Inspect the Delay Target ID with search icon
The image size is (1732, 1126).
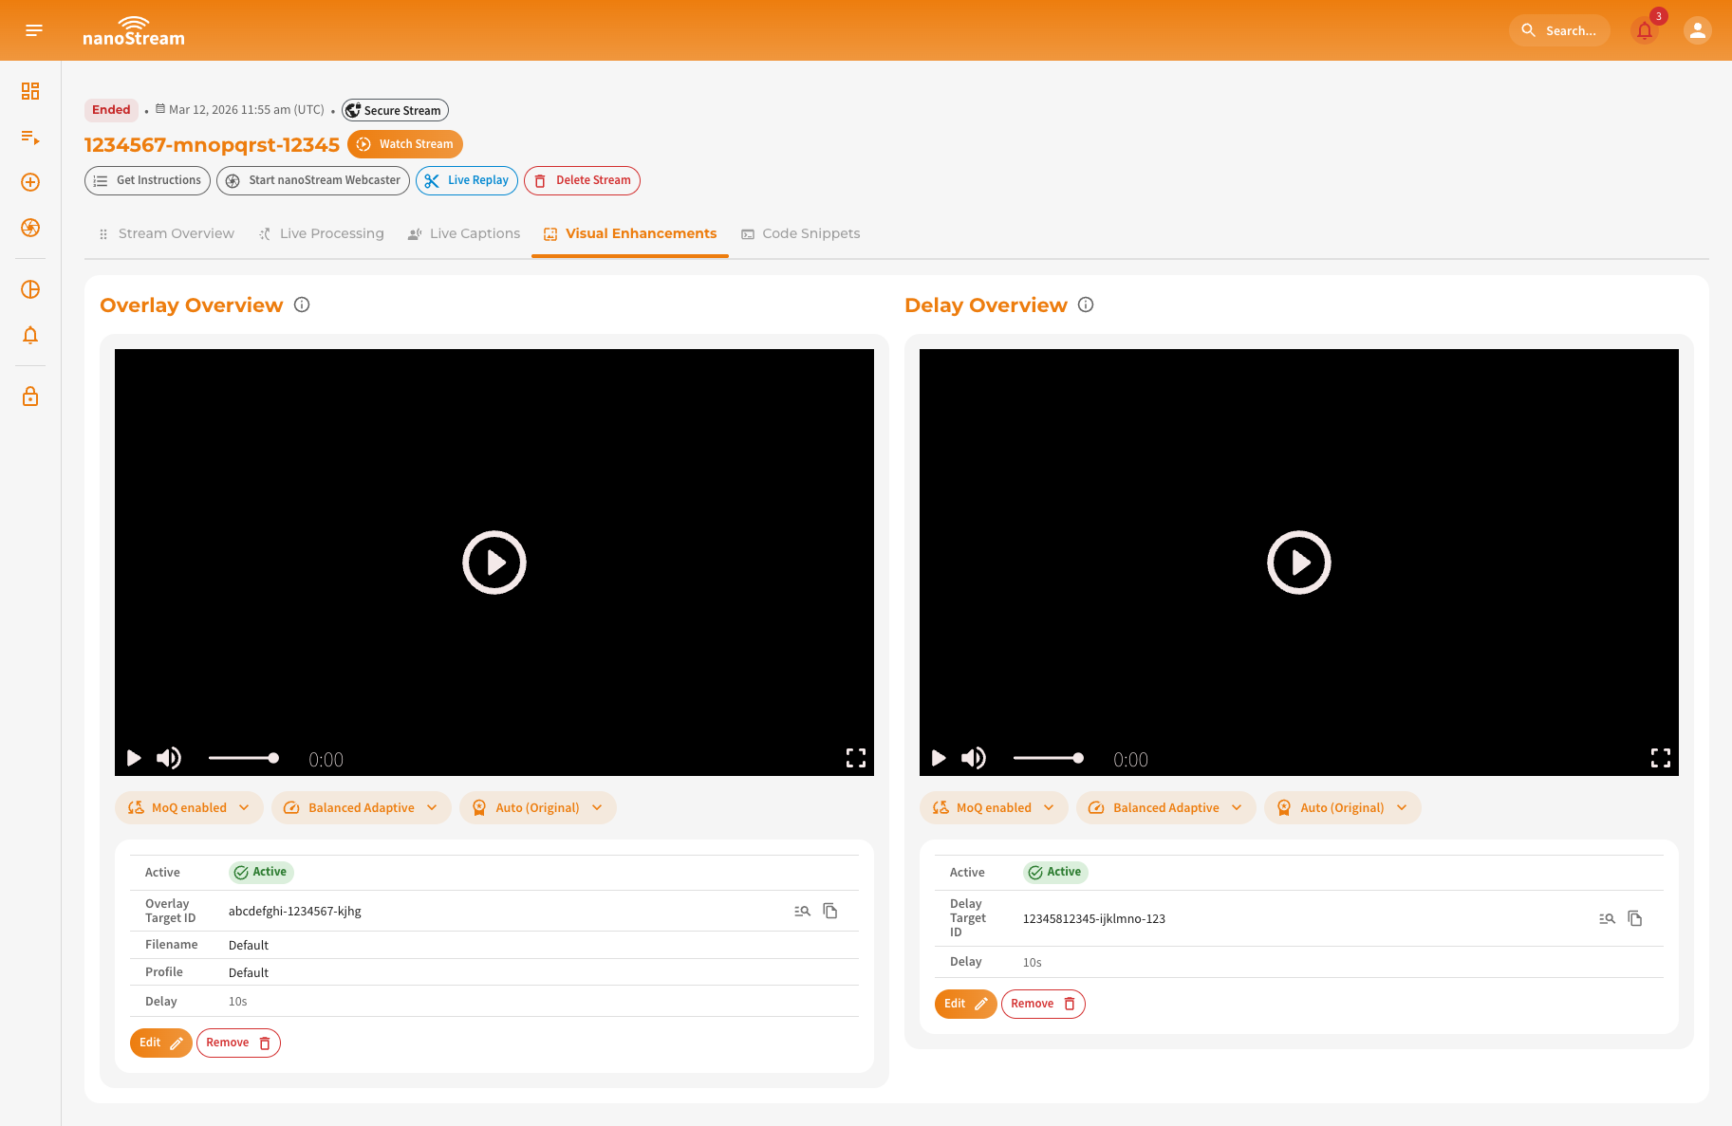tap(1608, 918)
